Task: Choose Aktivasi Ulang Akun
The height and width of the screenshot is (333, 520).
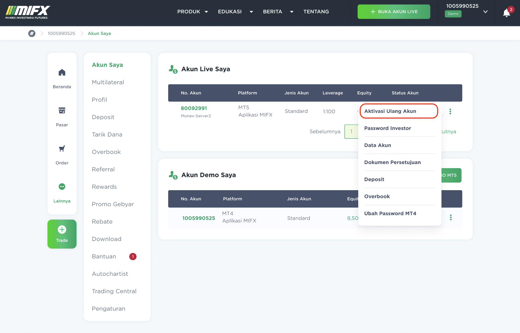Action: [x=399, y=111]
